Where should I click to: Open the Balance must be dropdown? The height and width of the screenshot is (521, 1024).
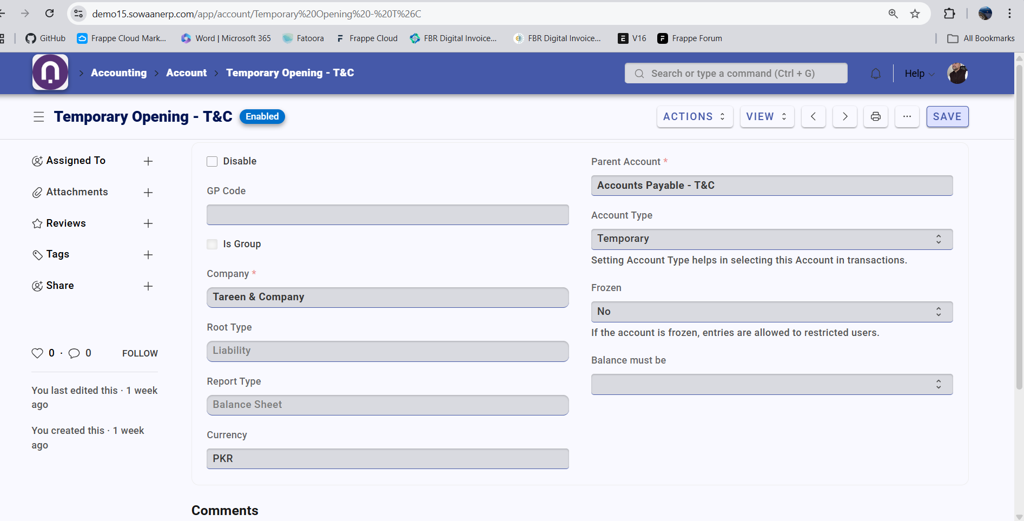point(771,385)
